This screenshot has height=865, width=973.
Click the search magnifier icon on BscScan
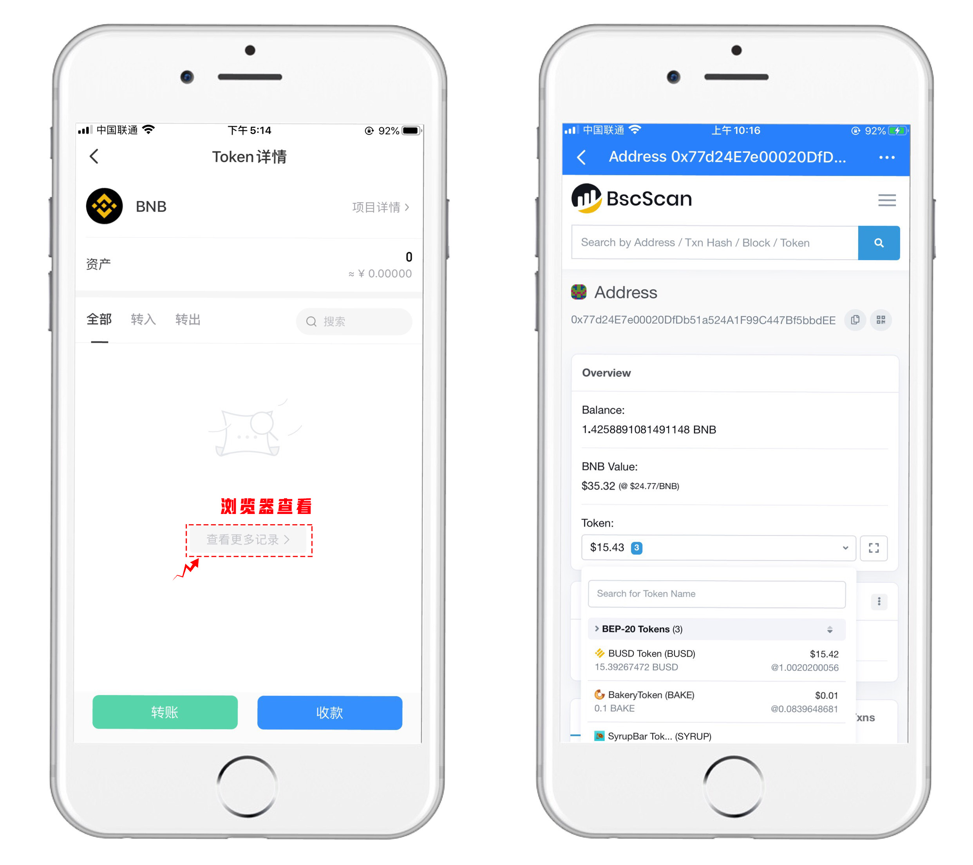[x=879, y=242]
